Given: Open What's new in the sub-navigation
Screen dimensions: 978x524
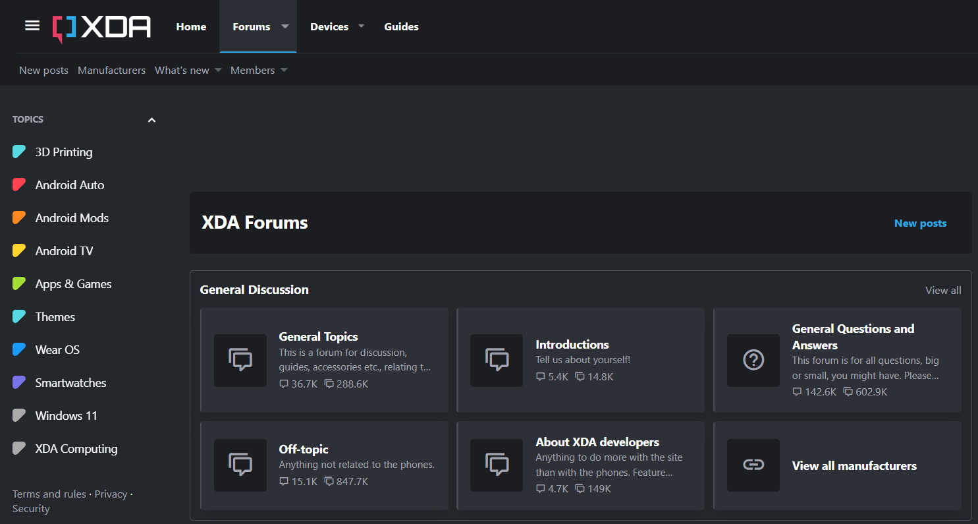Looking at the screenshot, I should 182,71.
